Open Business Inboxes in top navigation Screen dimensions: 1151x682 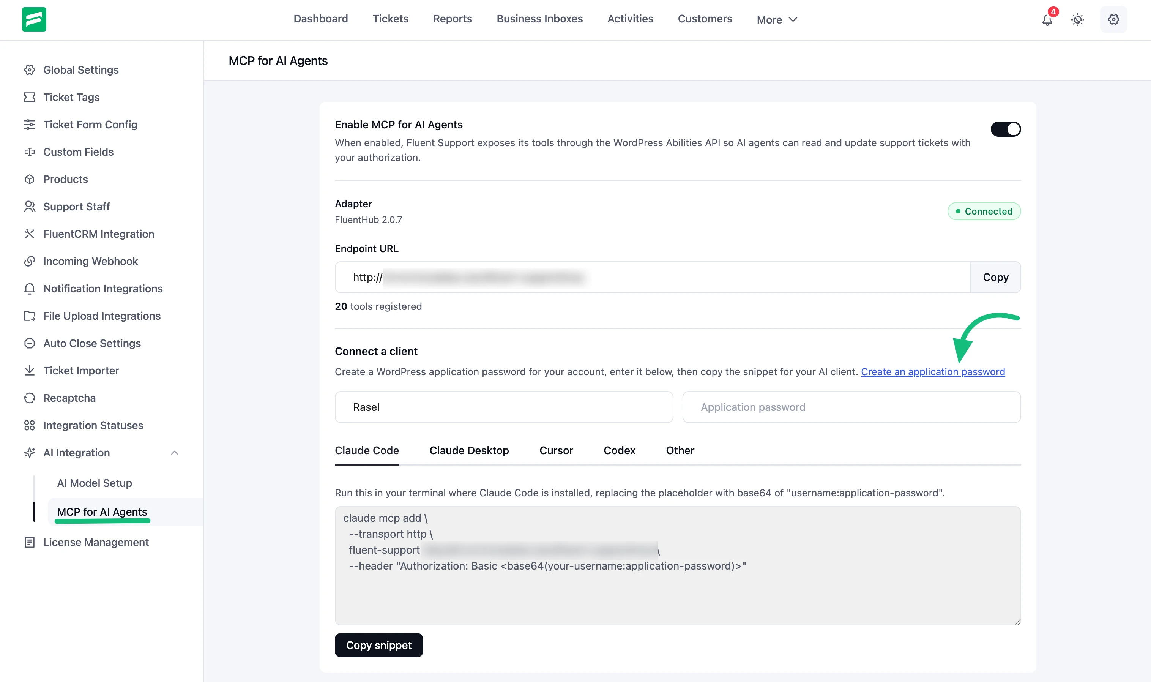point(539,19)
